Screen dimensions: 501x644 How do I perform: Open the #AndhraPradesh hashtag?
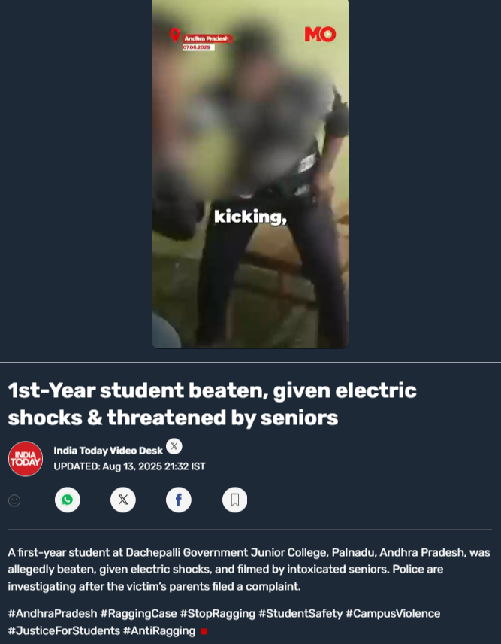click(53, 614)
